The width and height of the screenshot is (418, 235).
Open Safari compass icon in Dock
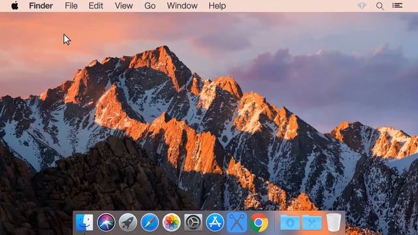(x=150, y=222)
